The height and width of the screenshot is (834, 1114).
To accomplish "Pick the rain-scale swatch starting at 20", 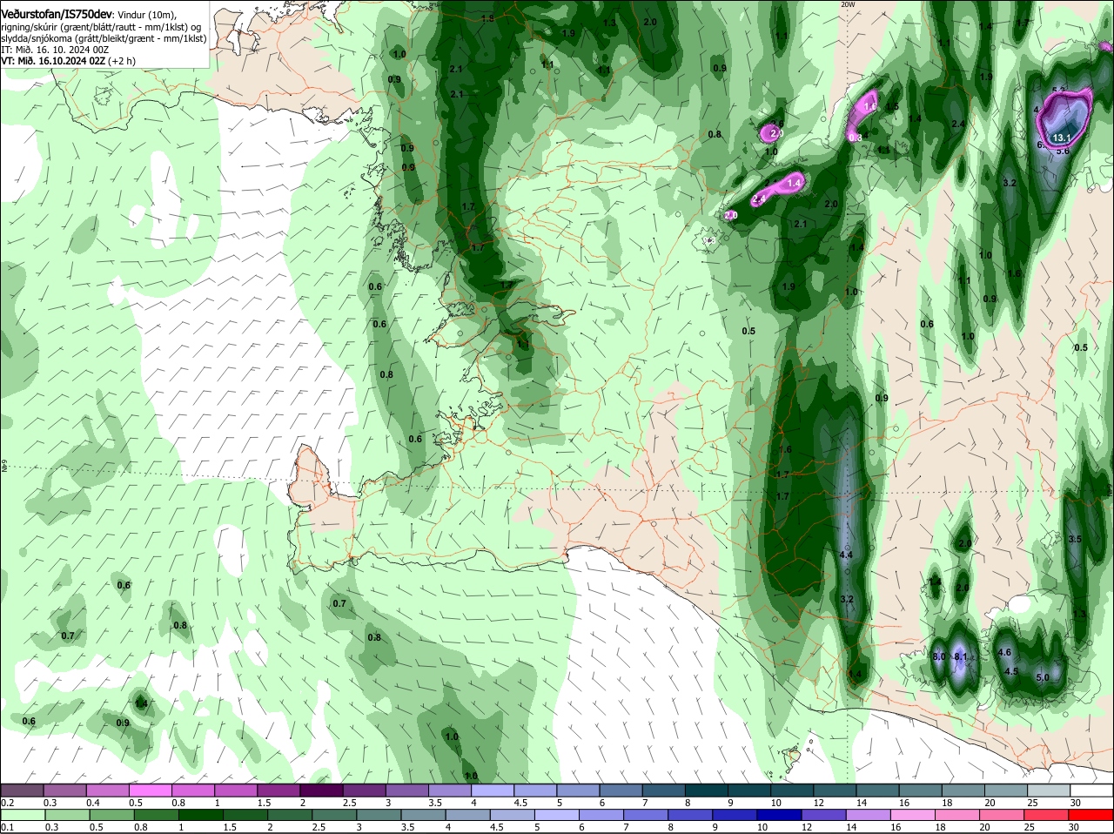I will tap(1003, 815).
